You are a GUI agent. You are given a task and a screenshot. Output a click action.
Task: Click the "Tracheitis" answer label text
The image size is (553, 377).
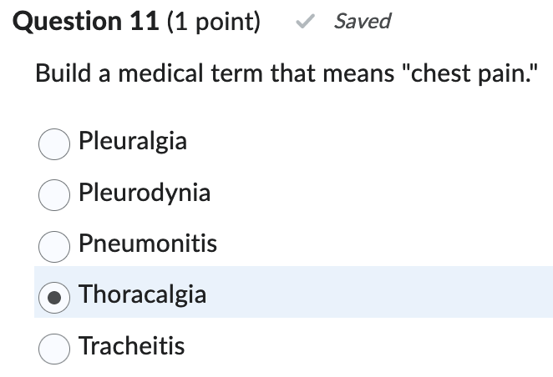pyautogui.click(x=131, y=345)
